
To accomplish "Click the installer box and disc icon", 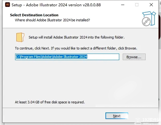I will click(149, 18).
